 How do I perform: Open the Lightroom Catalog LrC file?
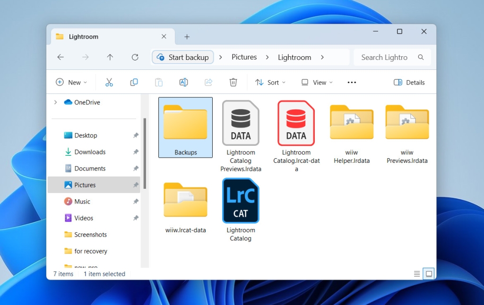[x=240, y=200]
